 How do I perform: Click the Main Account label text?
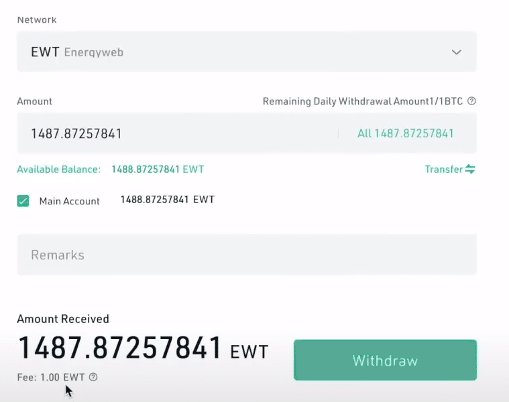point(69,201)
